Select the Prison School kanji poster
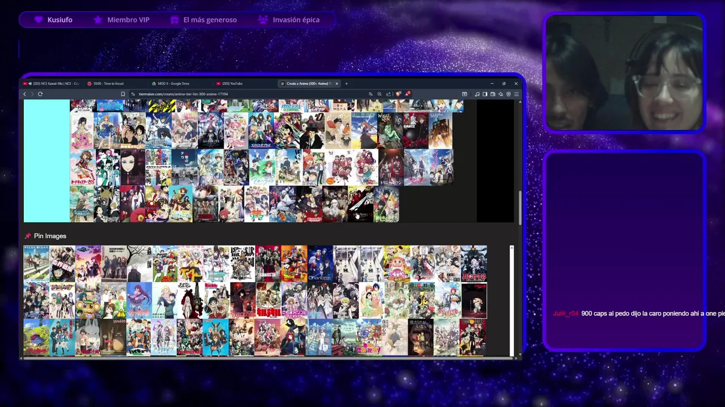725x407 pixels. pyautogui.click(x=242, y=263)
